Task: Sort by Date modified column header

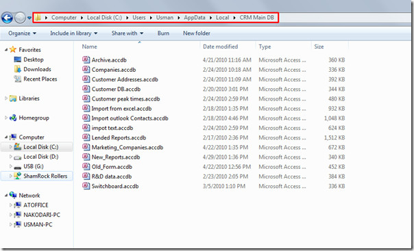Action: point(220,47)
